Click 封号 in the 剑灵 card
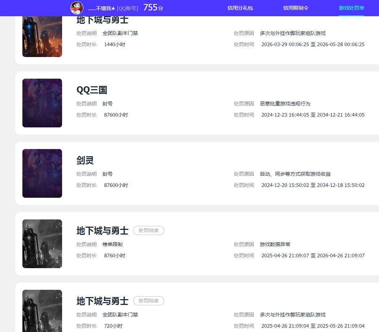The image size is (379, 332). click(x=108, y=174)
